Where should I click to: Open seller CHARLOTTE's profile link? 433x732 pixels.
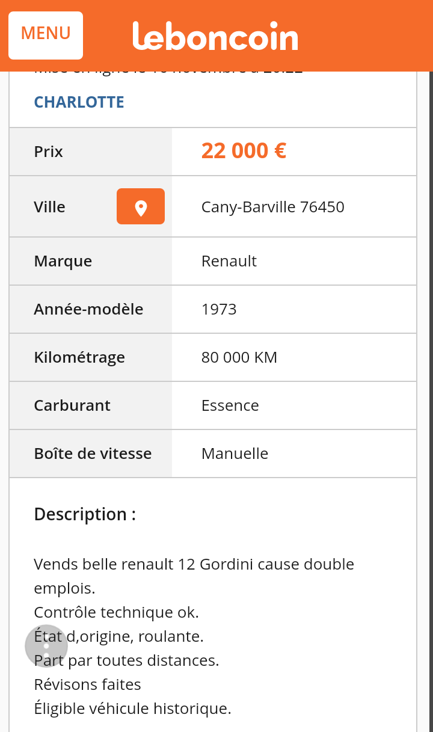pyautogui.click(x=79, y=102)
